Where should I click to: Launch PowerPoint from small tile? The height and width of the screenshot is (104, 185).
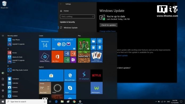pyautogui.click(x=73, y=54)
